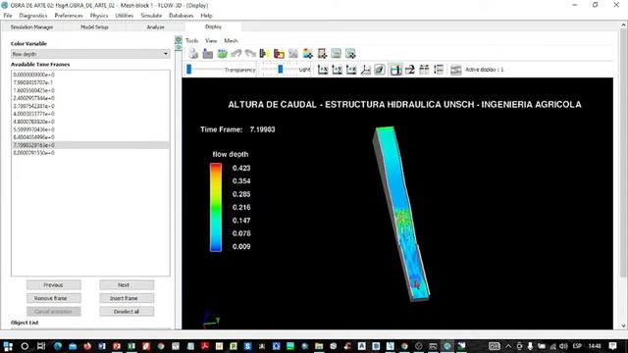
Task: Set view to first +X axis icon
Action: (x=323, y=70)
